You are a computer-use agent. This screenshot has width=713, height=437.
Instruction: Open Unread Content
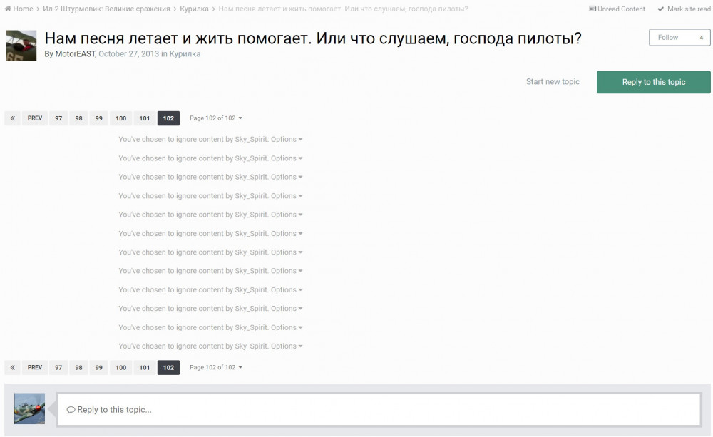(x=617, y=9)
